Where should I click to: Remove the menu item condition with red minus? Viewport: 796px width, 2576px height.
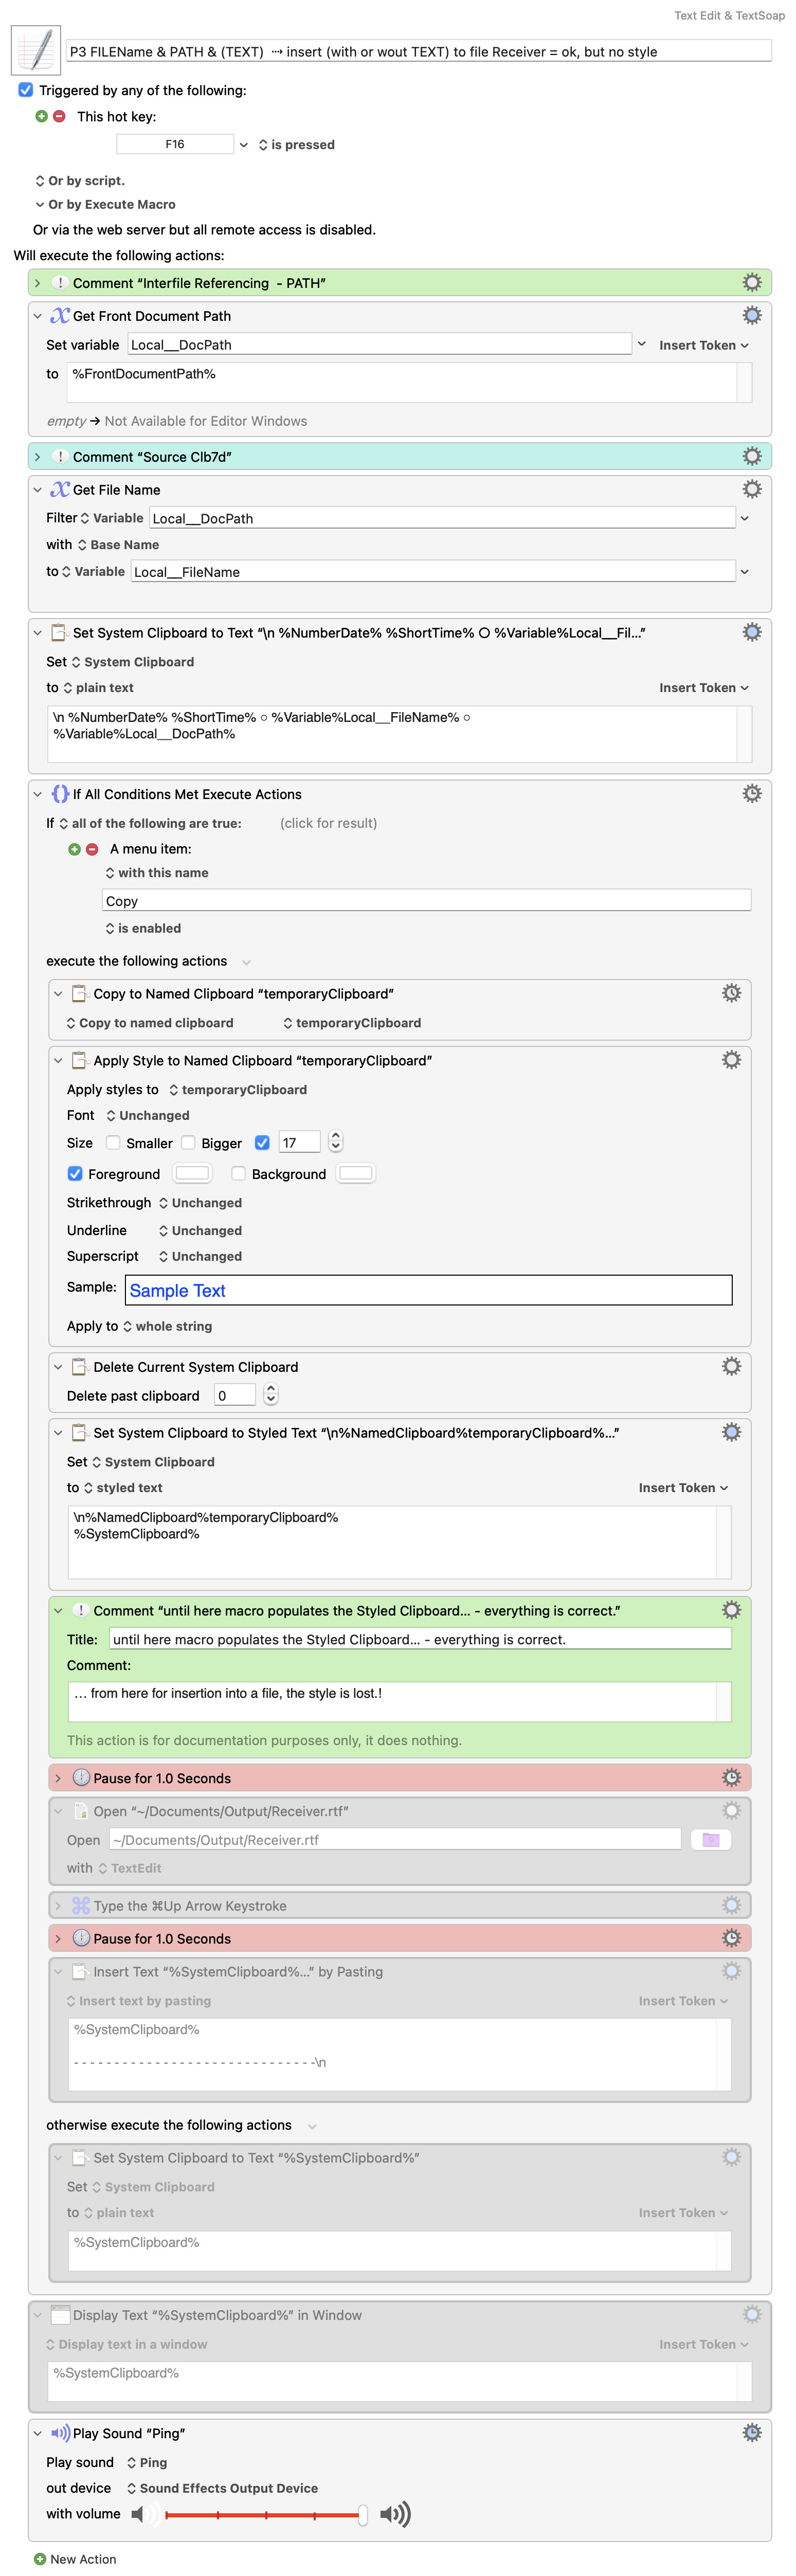coord(92,849)
